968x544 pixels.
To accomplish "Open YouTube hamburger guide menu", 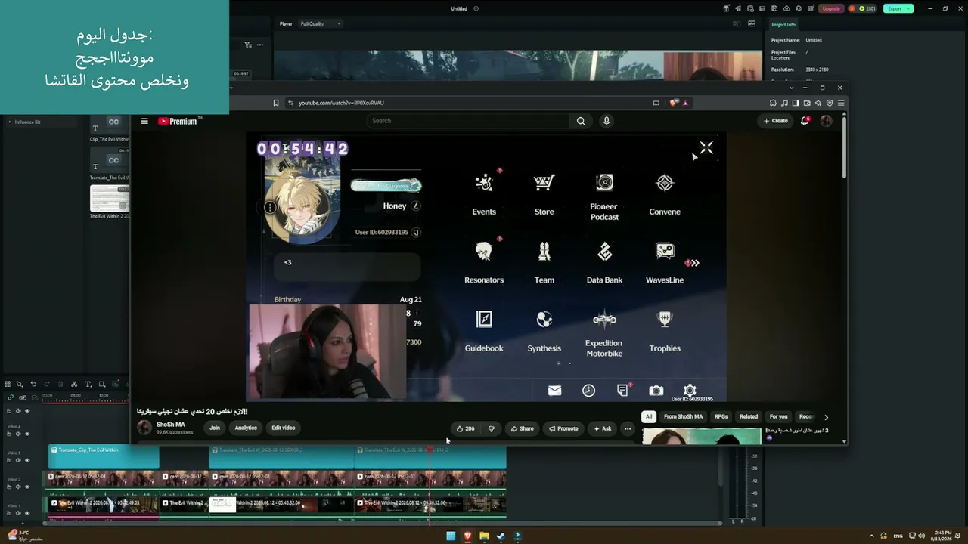I will point(144,121).
